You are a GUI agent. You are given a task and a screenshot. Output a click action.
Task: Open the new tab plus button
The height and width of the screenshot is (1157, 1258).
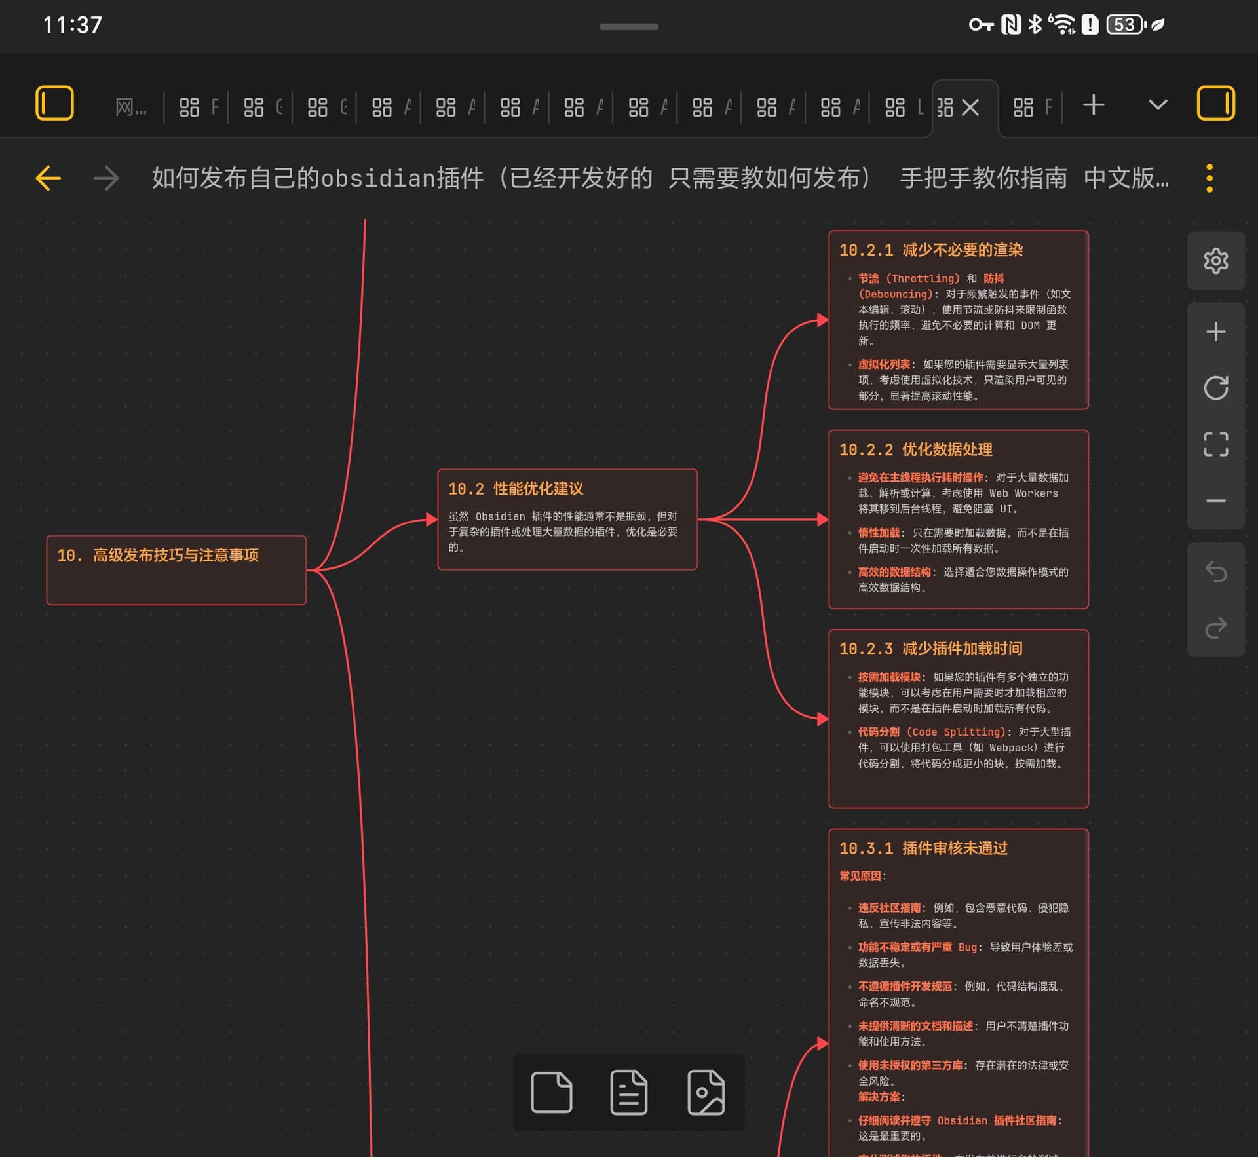coord(1093,105)
